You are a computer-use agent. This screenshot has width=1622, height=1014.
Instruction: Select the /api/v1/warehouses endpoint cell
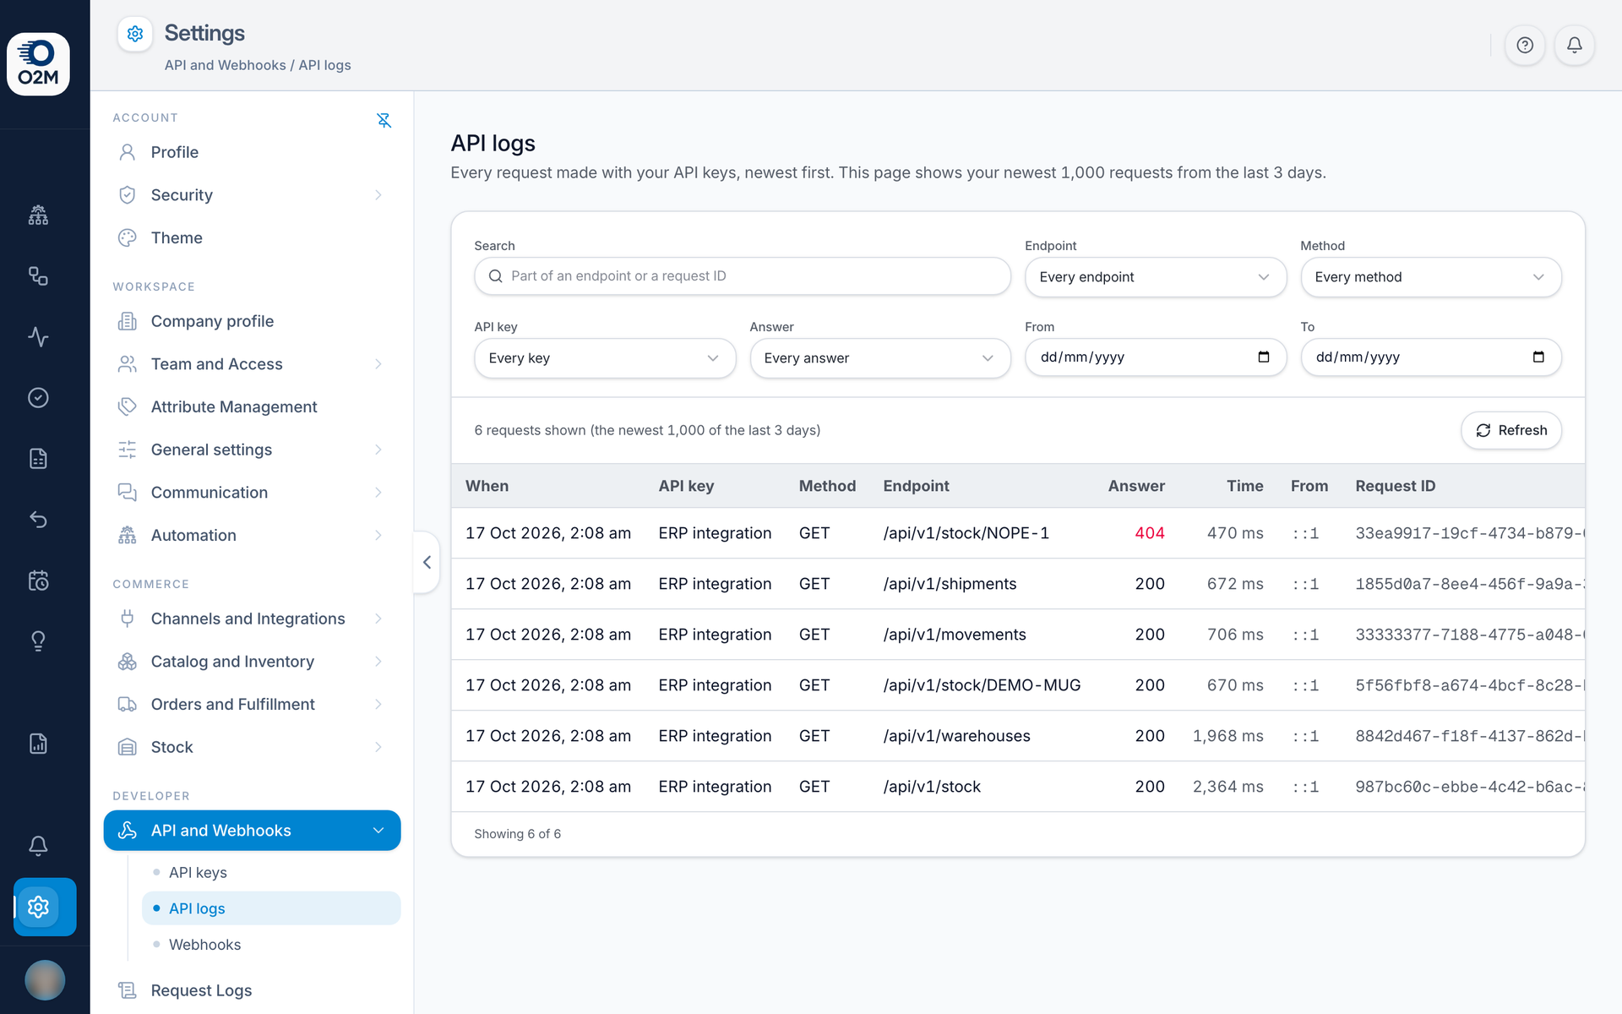(x=956, y=736)
